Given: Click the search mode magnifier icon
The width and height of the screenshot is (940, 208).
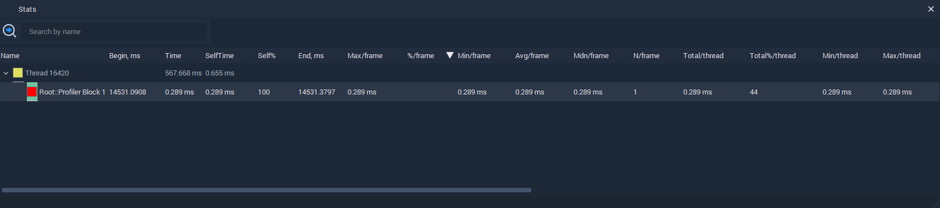Looking at the screenshot, I should click(x=10, y=31).
